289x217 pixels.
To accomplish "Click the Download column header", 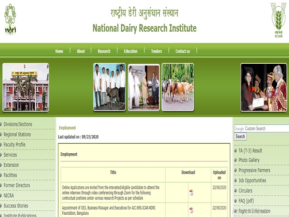I will (x=188, y=172).
